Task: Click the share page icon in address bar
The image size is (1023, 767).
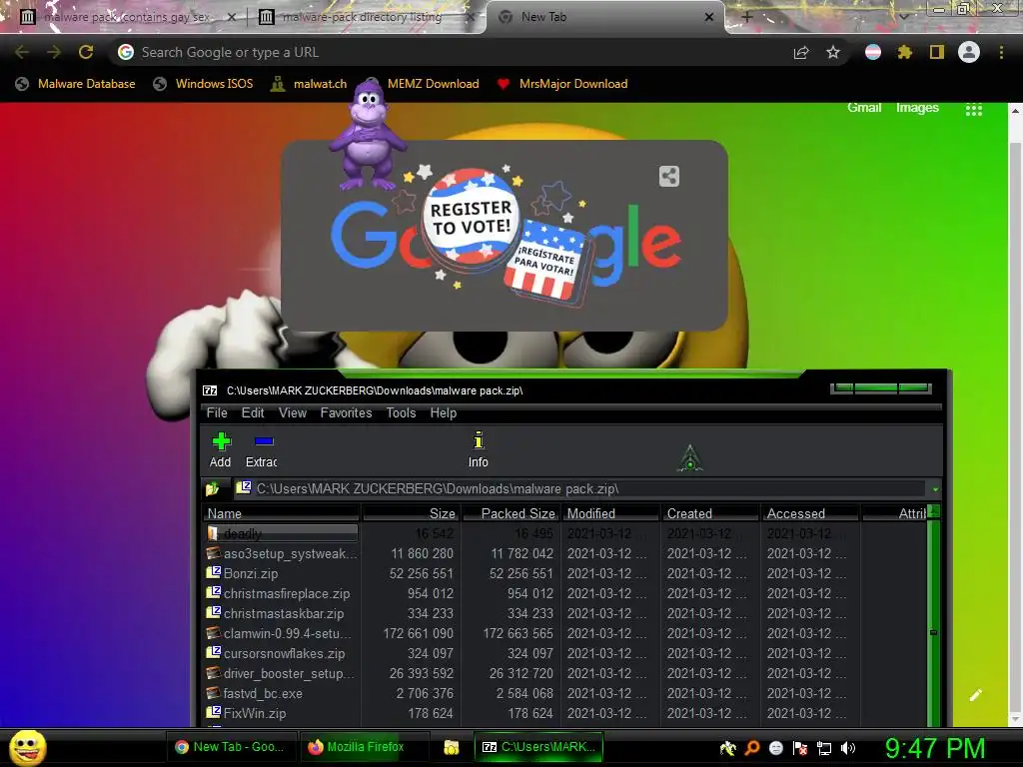Action: click(x=801, y=53)
